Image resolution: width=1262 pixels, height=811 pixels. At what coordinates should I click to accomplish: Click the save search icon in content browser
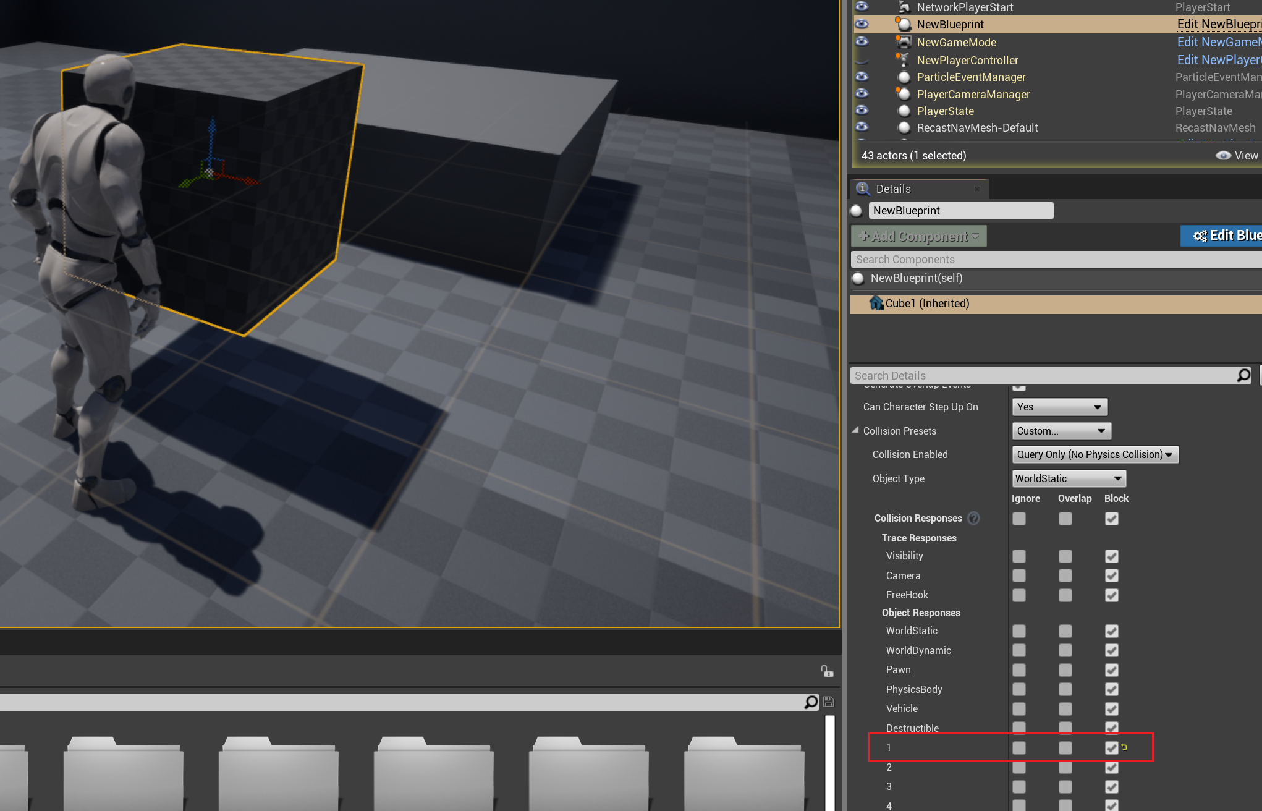point(829,702)
